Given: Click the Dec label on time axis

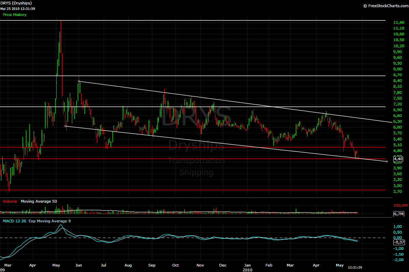Looking at the screenshot, I should [223, 265].
